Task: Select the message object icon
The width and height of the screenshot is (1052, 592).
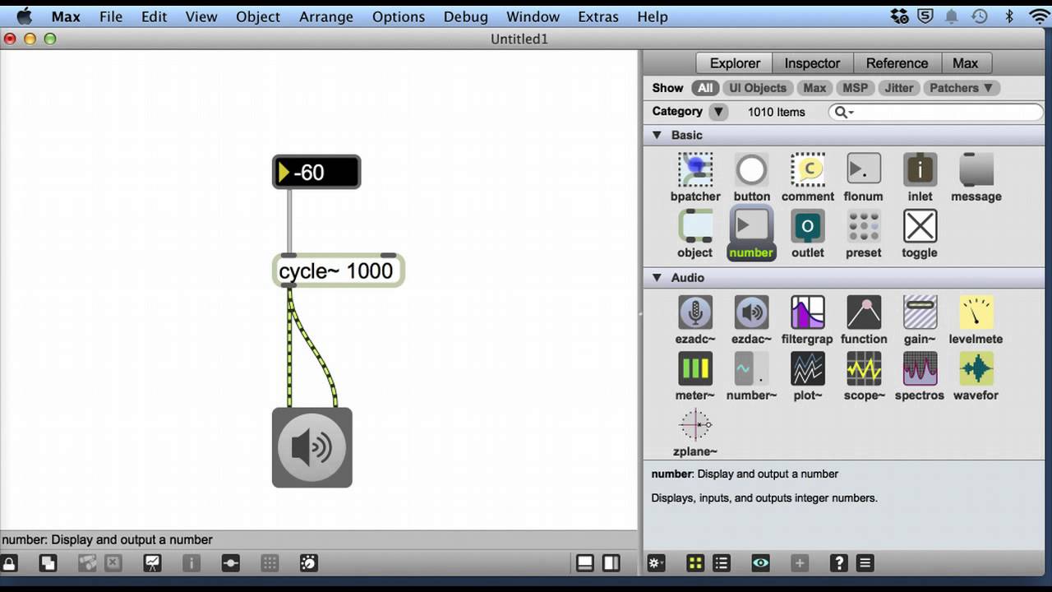Action: tap(976, 169)
